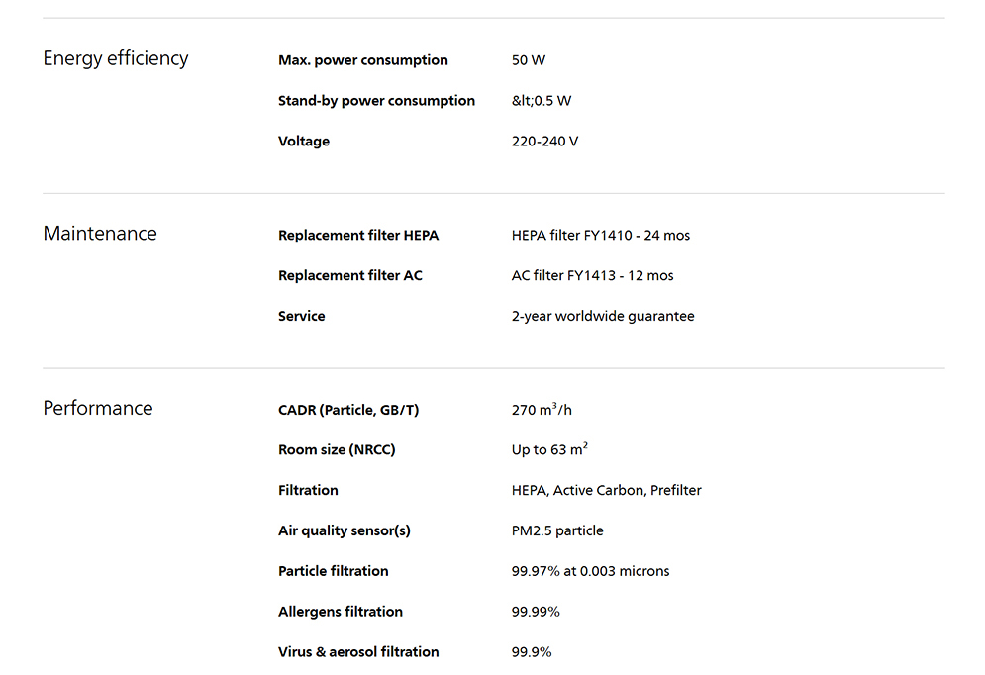This screenshot has height=675, width=985.
Task: Click the 220-240 V voltage value
Action: pos(544,142)
